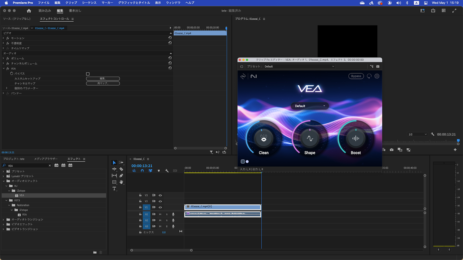The height and width of the screenshot is (260, 463).
Task: Mute audio track A2 with the M button
Action: point(160,220)
